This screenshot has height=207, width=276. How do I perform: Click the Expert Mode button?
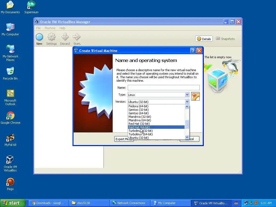(124, 139)
